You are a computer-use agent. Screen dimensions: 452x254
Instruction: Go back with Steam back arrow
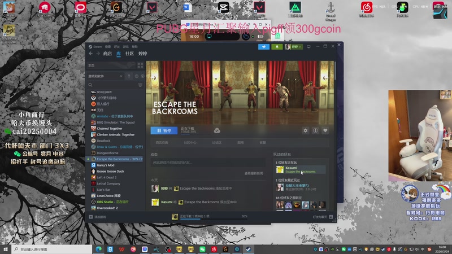(x=91, y=54)
